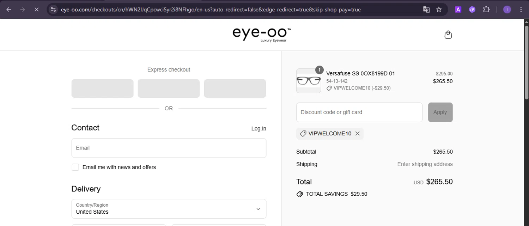Screen dimensions: 529x226
Task: Click the TOTAL SAVINGS $29.50 text
Action: (336, 194)
